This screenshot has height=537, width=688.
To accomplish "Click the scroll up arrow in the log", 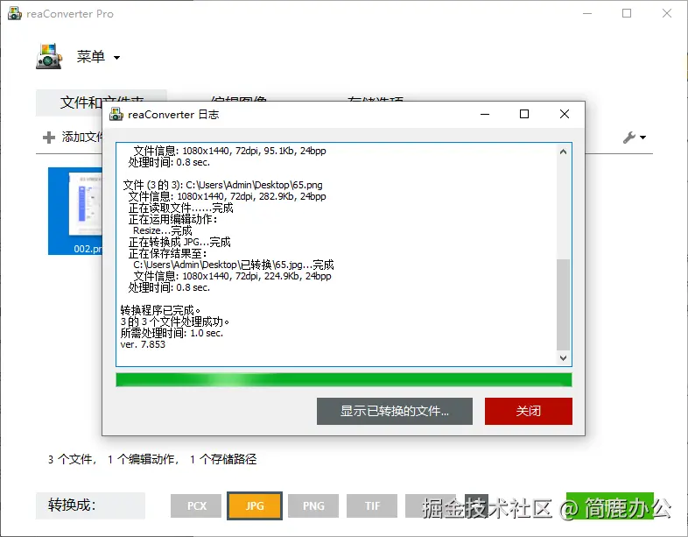I will coord(564,152).
